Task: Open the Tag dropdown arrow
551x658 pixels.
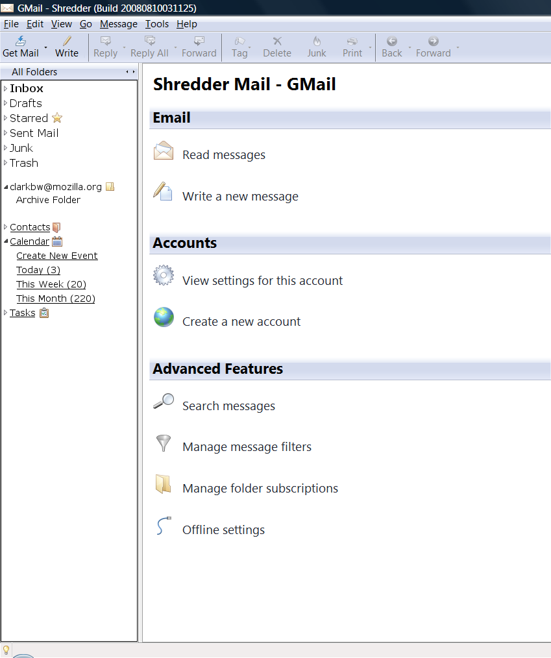Action: (x=250, y=47)
